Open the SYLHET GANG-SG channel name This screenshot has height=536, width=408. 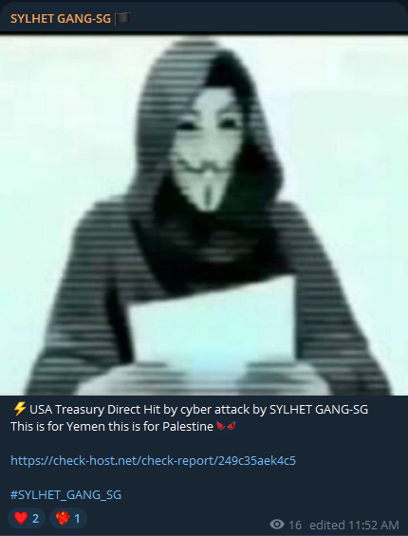pyautogui.click(x=61, y=19)
